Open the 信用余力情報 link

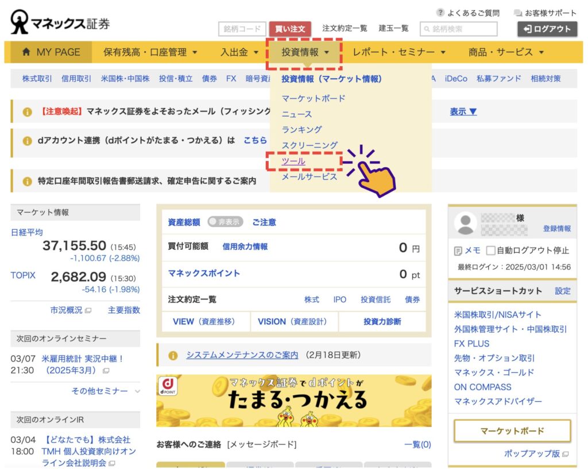tap(245, 246)
